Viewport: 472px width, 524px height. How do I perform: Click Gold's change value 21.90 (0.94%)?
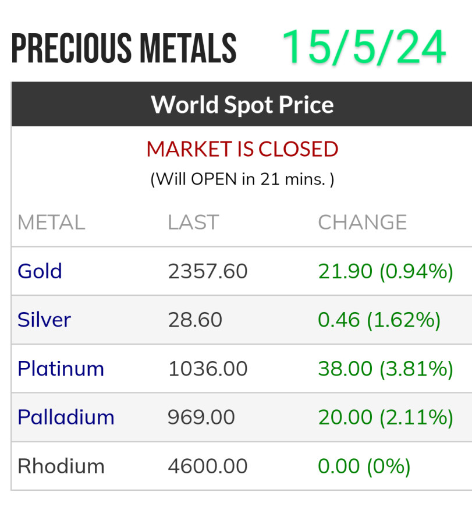385,271
